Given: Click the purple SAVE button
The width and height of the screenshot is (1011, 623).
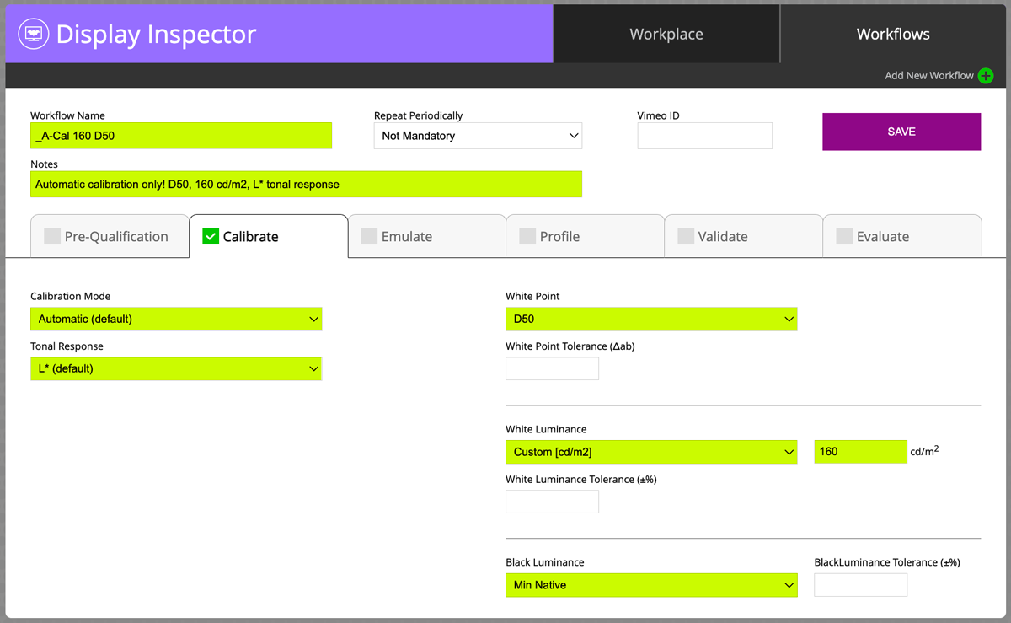Looking at the screenshot, I should pos(901,132).
